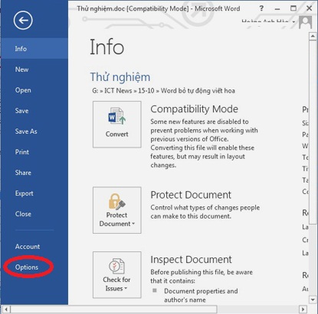Open the Account page
The height and width of the screenshot is (314, 318).
coord(34,246)
